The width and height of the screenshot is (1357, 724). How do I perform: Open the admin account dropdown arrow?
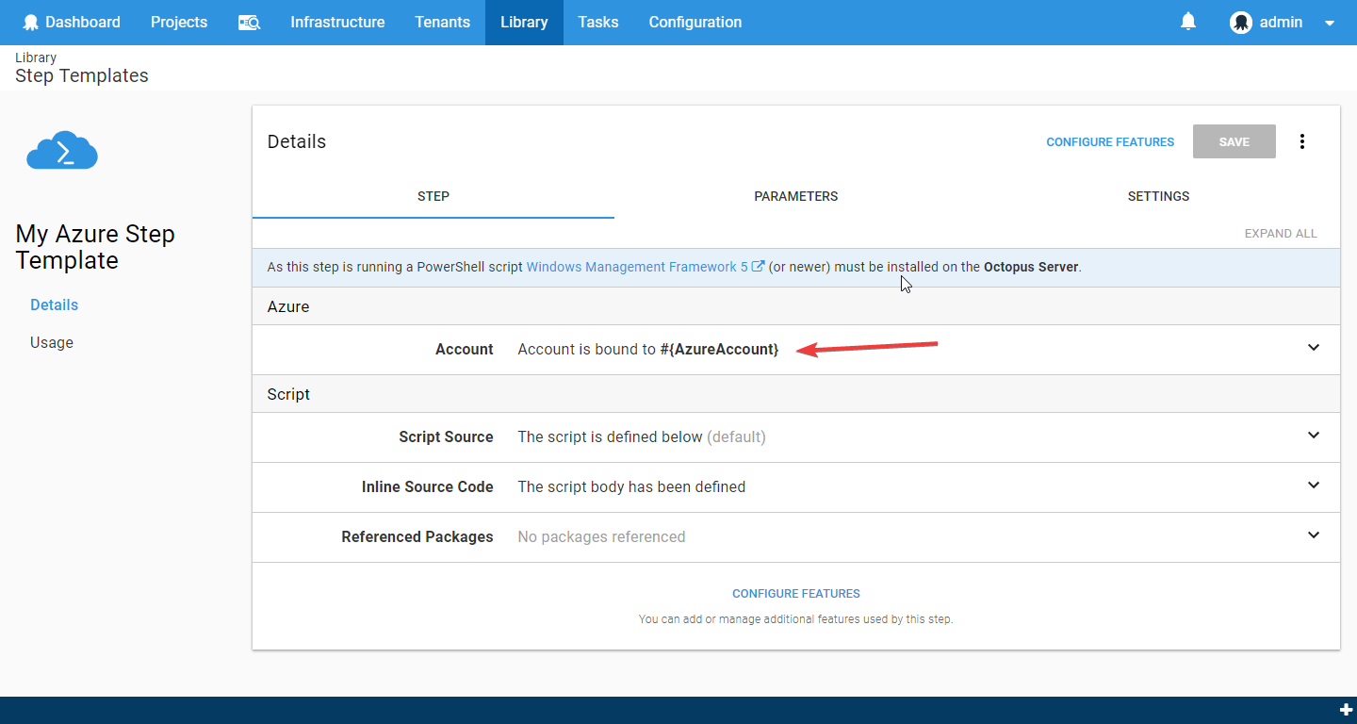click(x=1330, y=23)
